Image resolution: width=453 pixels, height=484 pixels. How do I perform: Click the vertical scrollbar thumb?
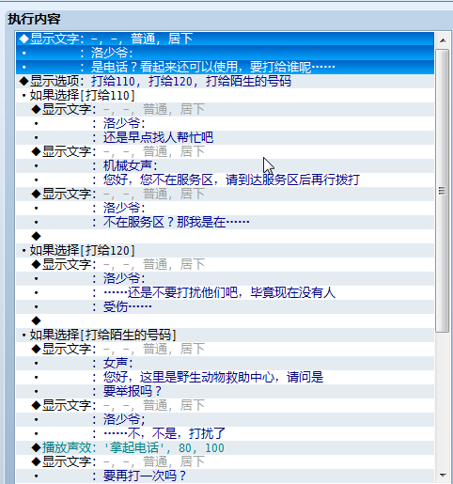(x=443, y=191)
